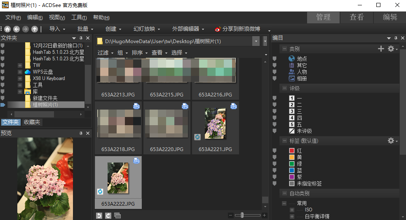Open the 编辑 menu in menu bar
Image resolution: width=406 pixels, height=220 pixels.
coord(35,17)
